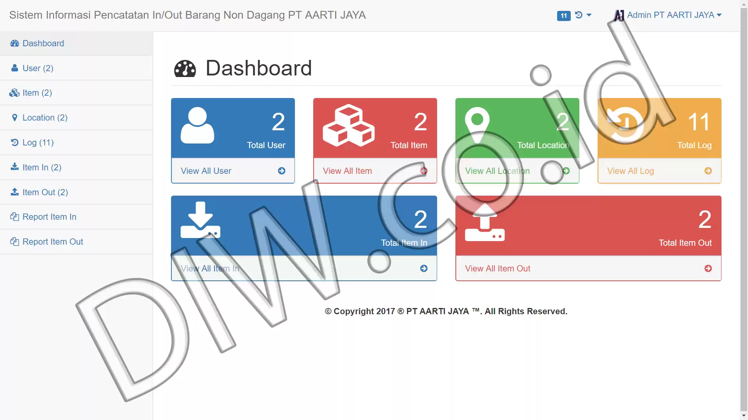The image size is (748, 420).
Task: Click the blue 11 notification badge
Action: 564,16
